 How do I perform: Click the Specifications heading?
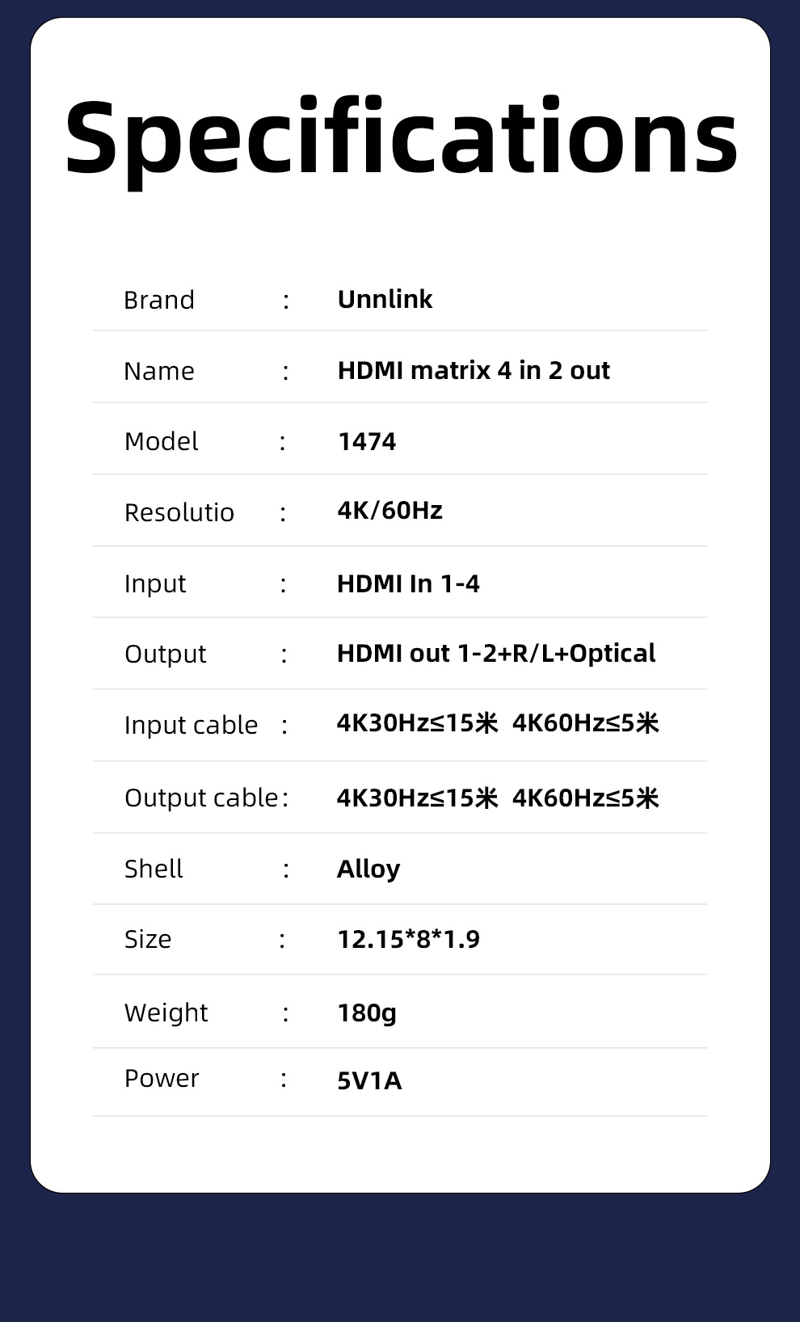(401, 137)
